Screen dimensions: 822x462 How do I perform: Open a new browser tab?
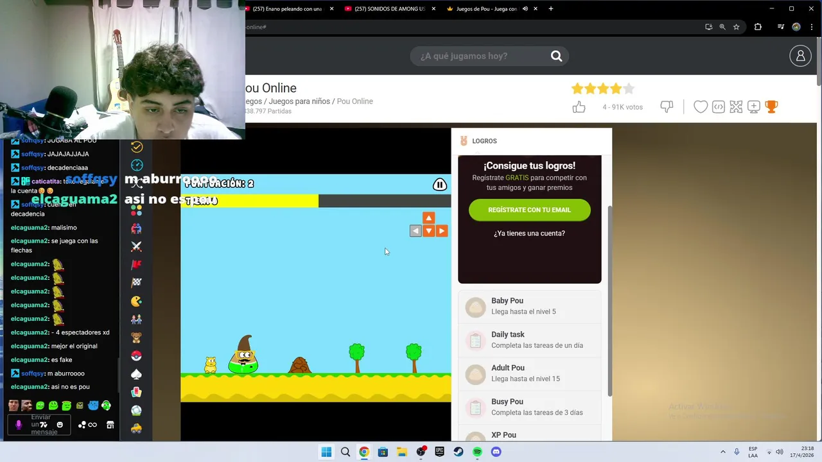[550, 9]
